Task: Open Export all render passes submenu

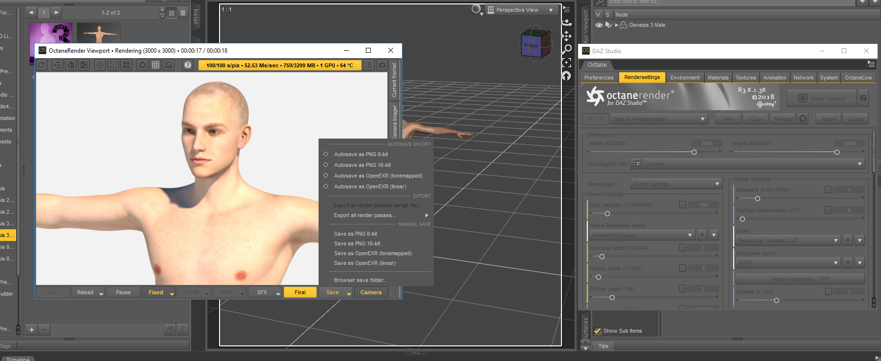Action: click(381, 215)
